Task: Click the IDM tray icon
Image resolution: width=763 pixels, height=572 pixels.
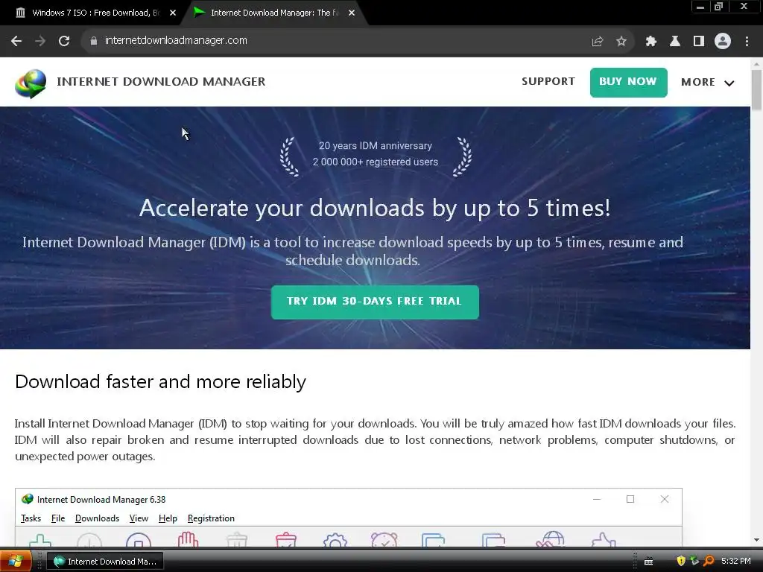Action: (695, 562)
